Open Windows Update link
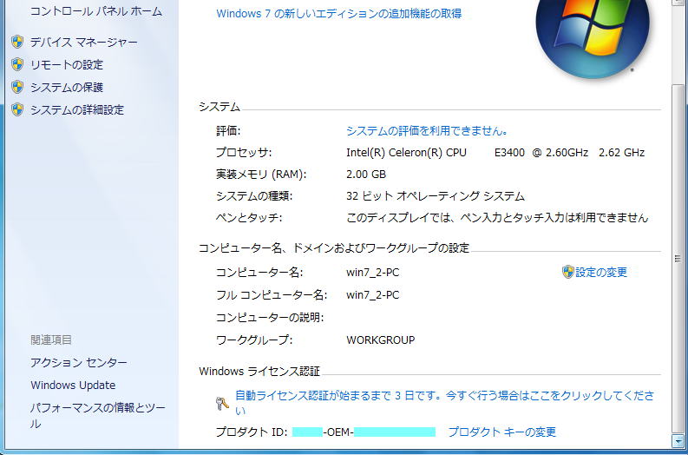 [73, 386]
